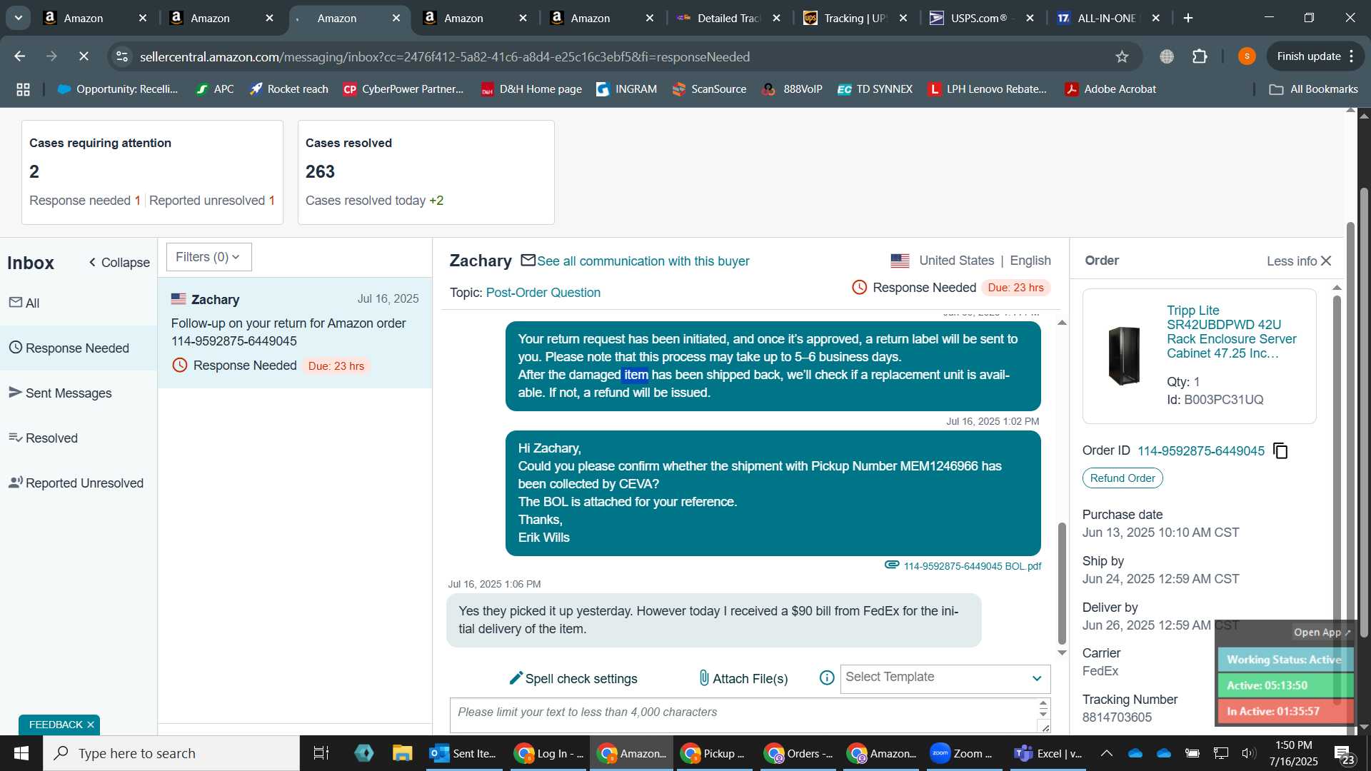Screen dimensions: 1371x771
Task: Click the site information icon in address bar
Action: (122, 56)
